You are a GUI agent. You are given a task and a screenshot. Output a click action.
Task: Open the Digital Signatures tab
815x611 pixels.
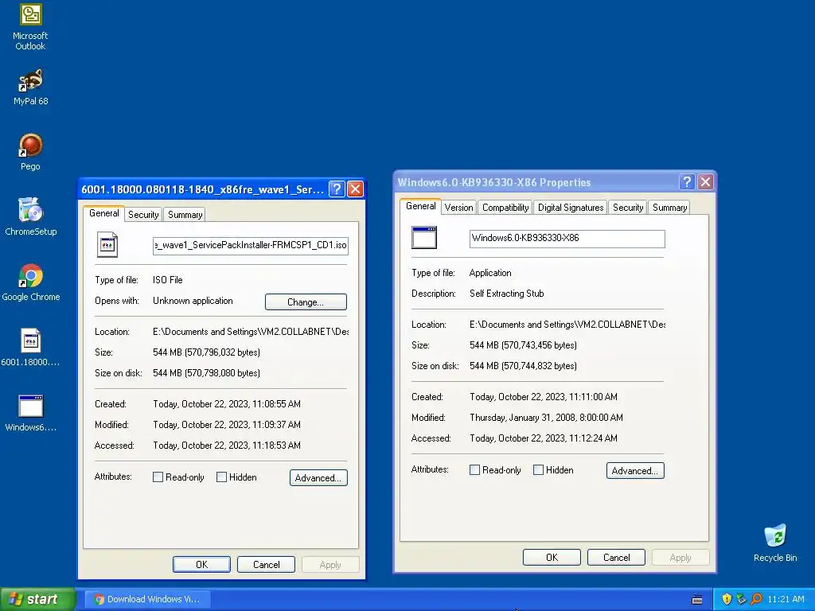coord(571,208)
